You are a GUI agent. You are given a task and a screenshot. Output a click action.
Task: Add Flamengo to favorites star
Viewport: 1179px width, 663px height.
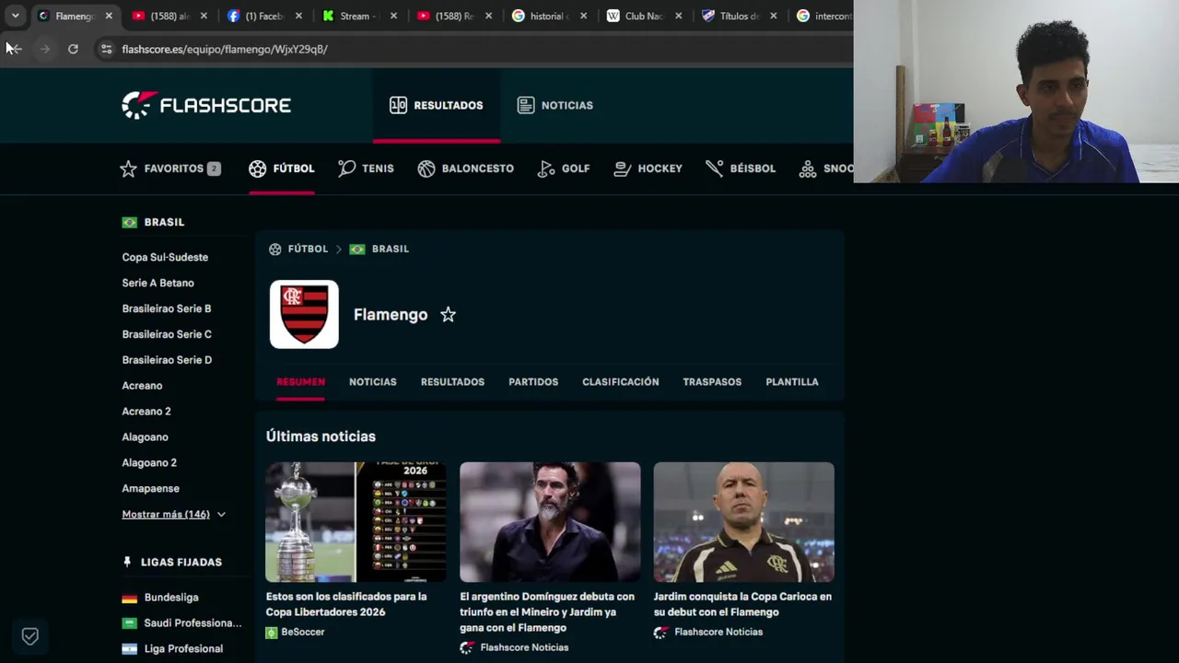(x=448, y=315)
